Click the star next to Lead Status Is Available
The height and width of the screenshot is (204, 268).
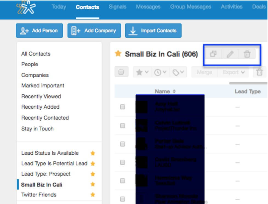[x=93, y=153]
